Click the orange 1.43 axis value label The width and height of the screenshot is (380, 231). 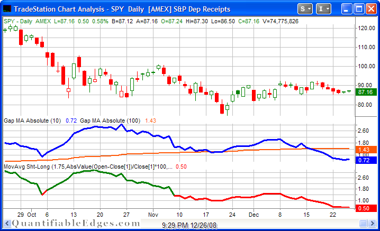[366, 150]
